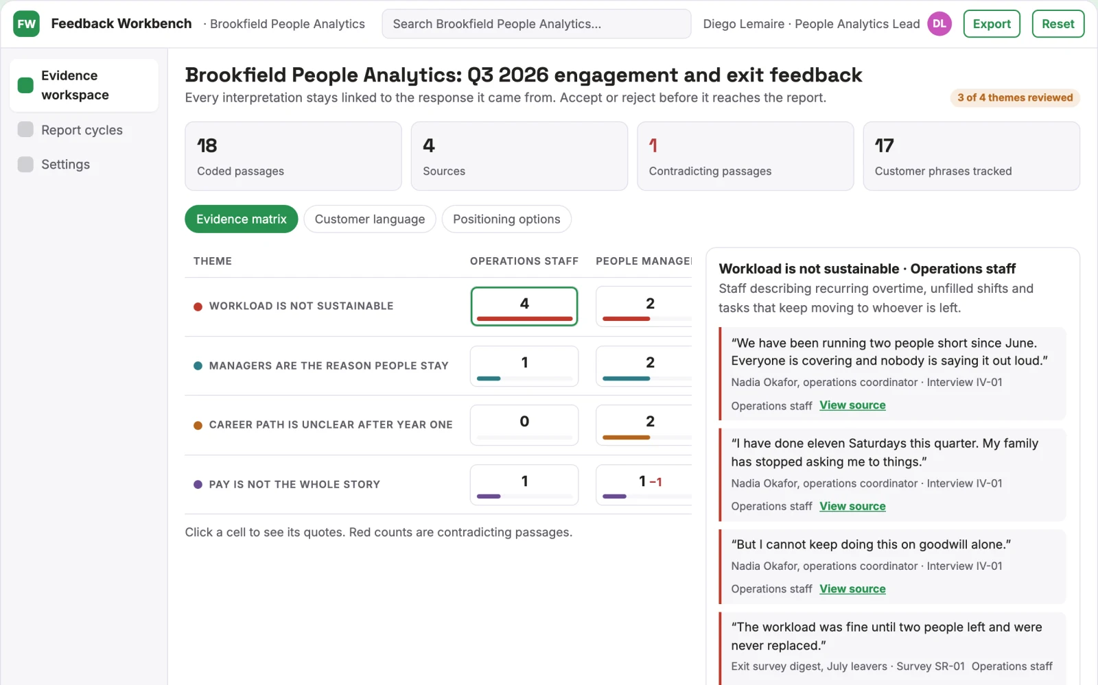
Task: Click the Report cycles sidebar icon
Action: (25, 130)
